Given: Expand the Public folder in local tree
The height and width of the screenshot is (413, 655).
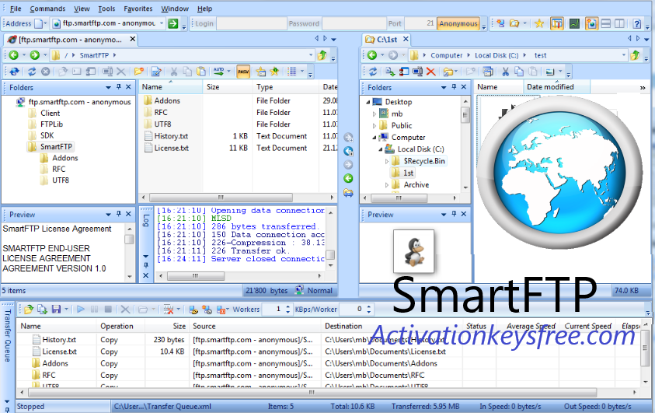Looking at the screenshot, I should (375, 125).
